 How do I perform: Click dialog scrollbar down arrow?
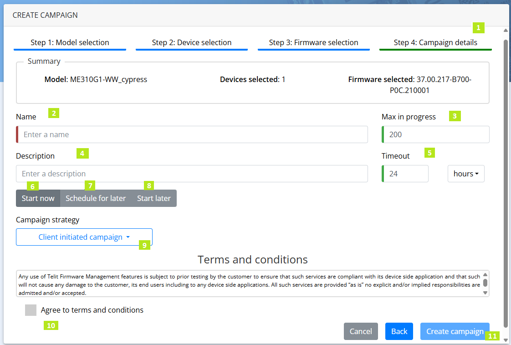[x=506, y=340]
